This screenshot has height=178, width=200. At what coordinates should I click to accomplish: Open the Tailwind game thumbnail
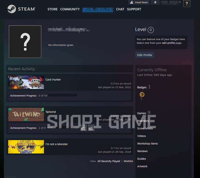(x=26, y=115)
